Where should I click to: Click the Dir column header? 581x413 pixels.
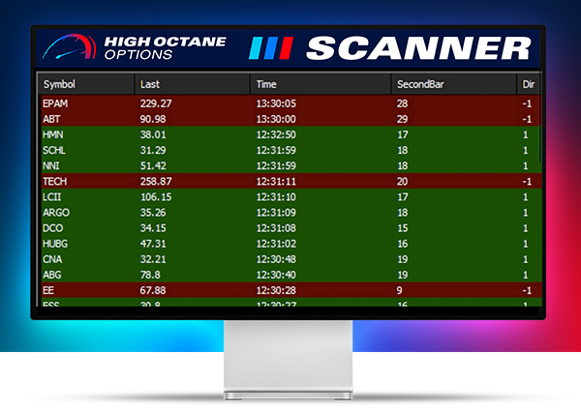pyautogui.click(x=527, y=84)
